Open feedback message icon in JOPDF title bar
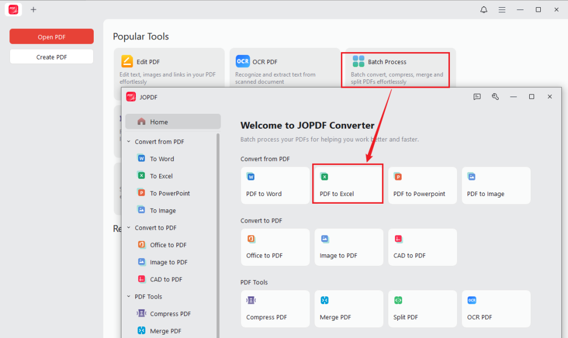568x338 pixels. point(476,97)
